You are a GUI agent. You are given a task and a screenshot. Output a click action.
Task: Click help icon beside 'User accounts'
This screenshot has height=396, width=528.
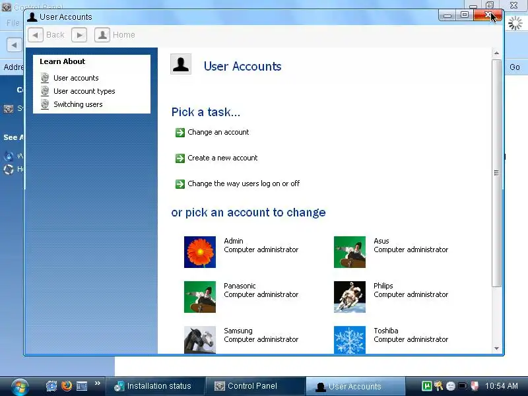coord(45,78)
